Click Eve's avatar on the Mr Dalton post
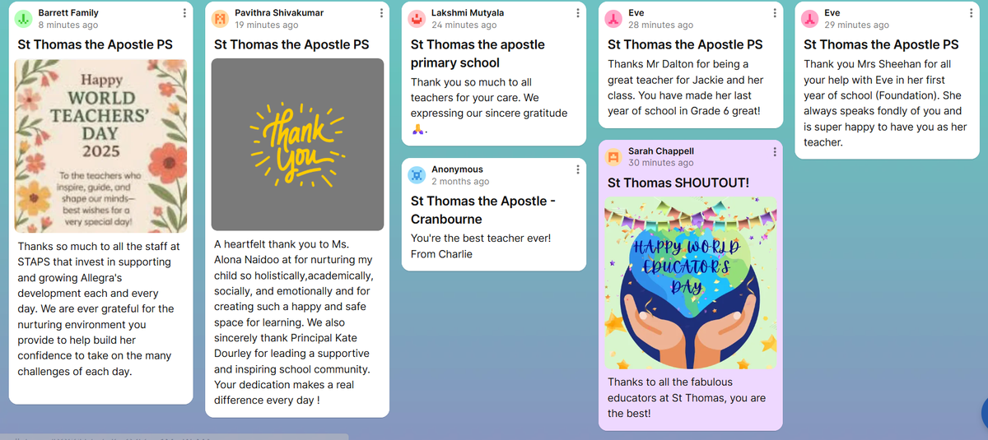This screenshot has width=988, height=440. [613, 18]
